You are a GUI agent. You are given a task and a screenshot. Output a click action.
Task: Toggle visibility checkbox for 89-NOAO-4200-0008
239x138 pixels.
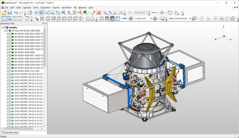(10, 52)
